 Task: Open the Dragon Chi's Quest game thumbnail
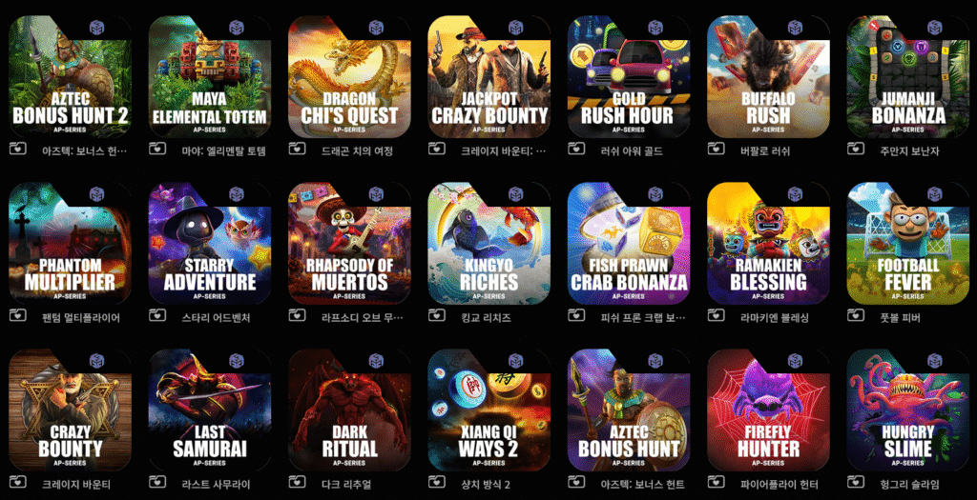click(349, 76)
